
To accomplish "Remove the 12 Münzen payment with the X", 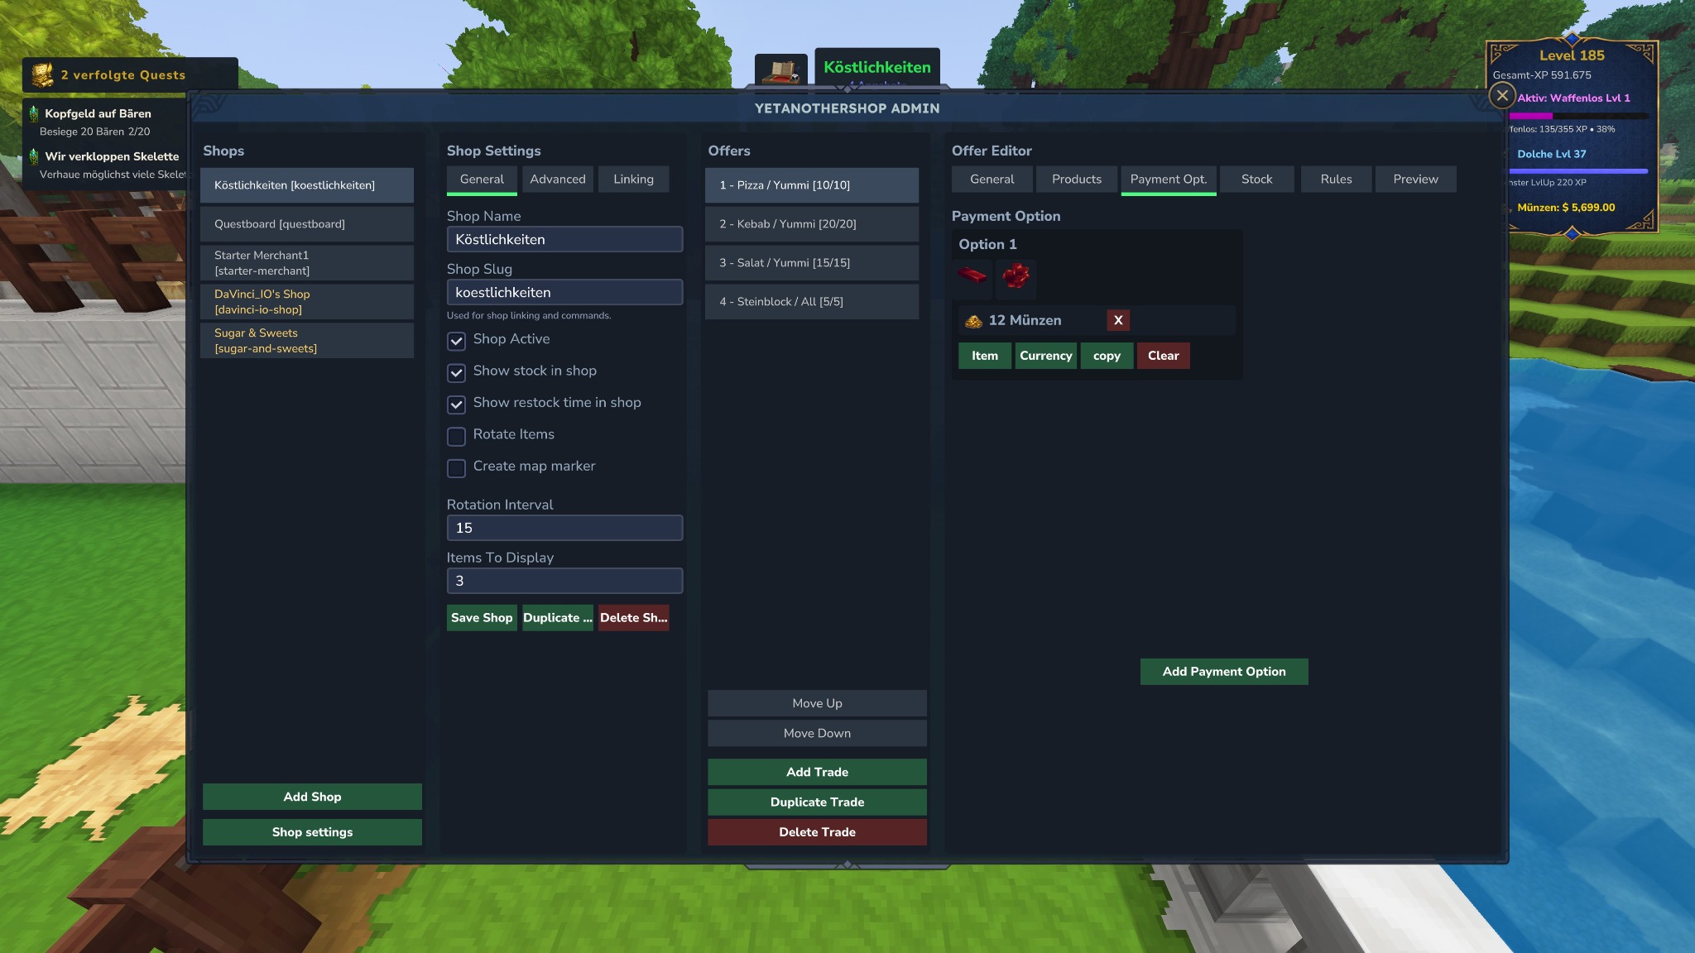I will tap(1118, 320).
